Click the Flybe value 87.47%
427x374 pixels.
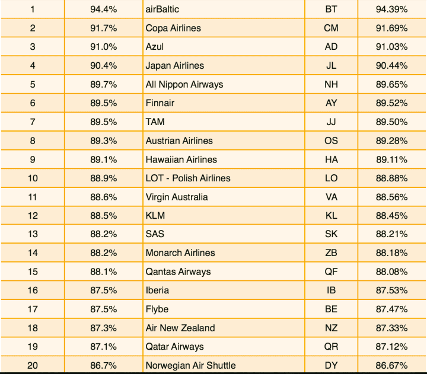(391, 309)
